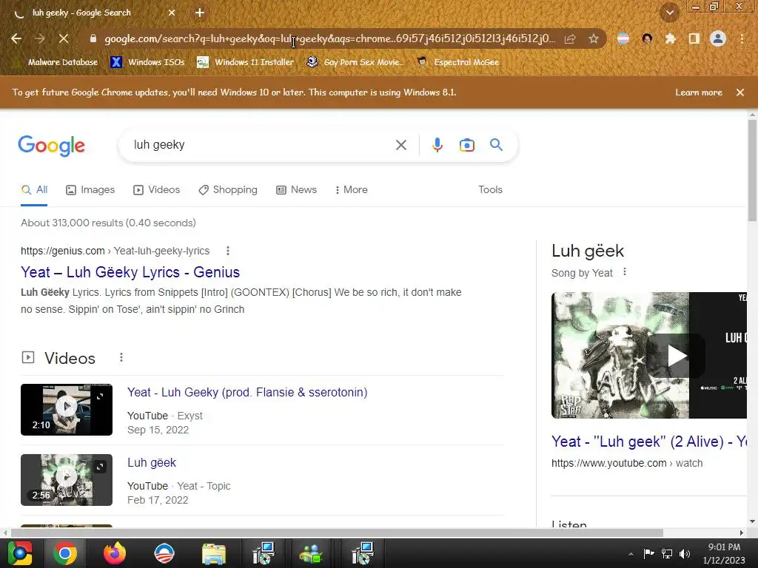This screenshot has height=568, width=758.
Task: Open three-dot options beside the genius.com result
Action: pos(228,251)
